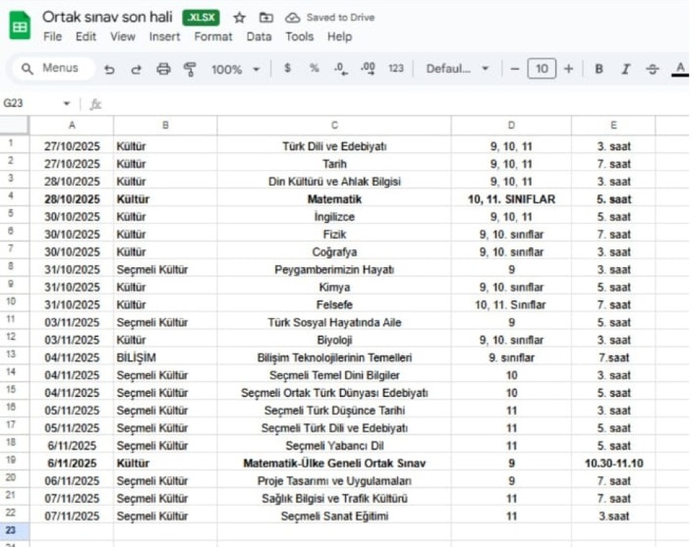Click the move to folder icon

pyautogui.click(x=266, y=18)
